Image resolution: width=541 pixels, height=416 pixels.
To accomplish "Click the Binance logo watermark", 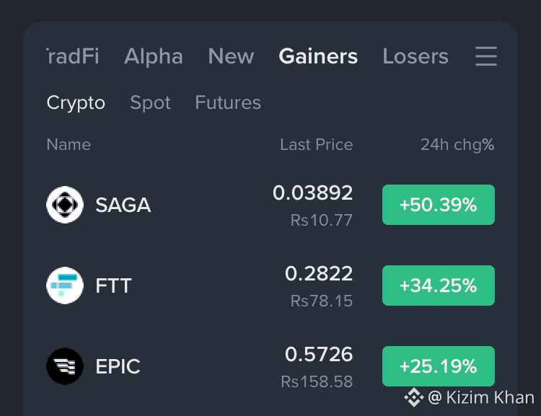I will [x=414, y=397].
